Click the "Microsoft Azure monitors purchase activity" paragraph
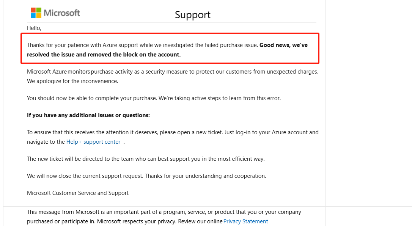Screen dimensions: 412x226 (x=172, y=72)
